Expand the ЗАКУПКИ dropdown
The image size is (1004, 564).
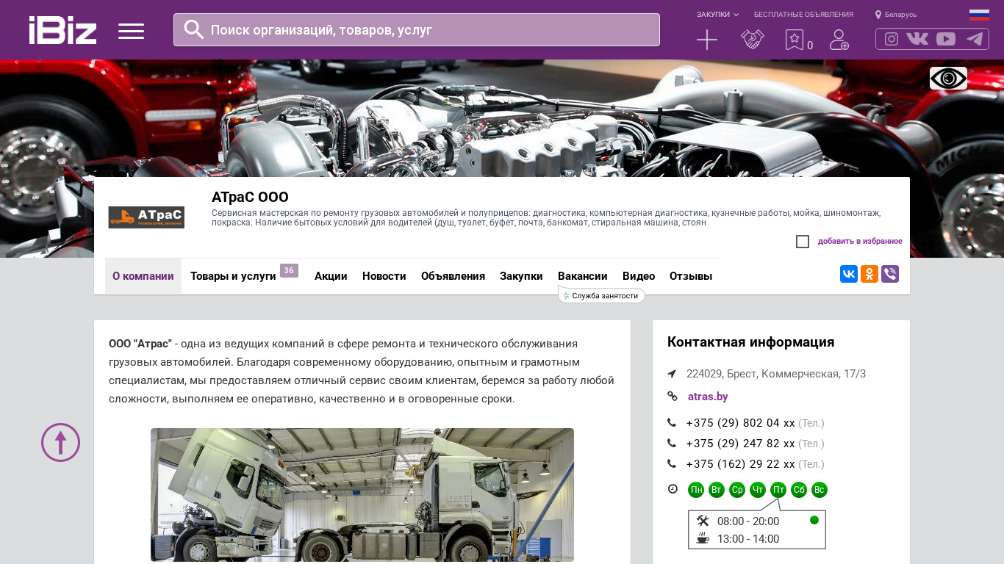click(x=717, y=15)
